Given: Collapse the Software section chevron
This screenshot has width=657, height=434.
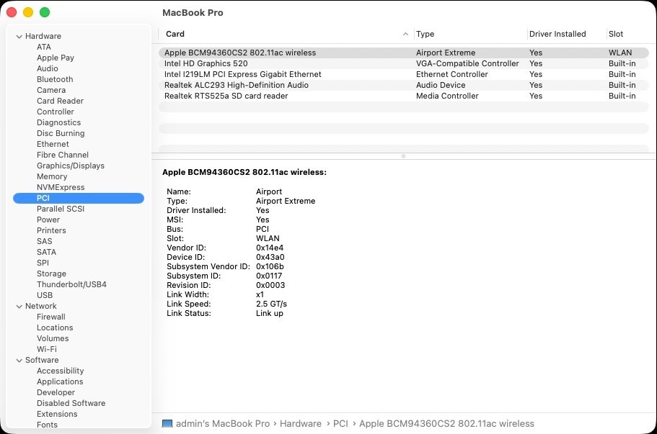Looking at the screenshot, I should coord(19,360).
